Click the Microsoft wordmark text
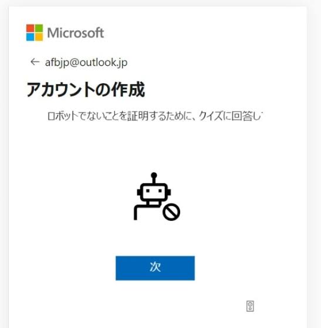 (x=76, y=33)
